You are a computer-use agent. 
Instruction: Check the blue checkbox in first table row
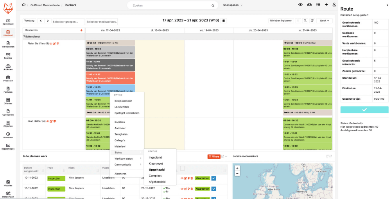214,178
